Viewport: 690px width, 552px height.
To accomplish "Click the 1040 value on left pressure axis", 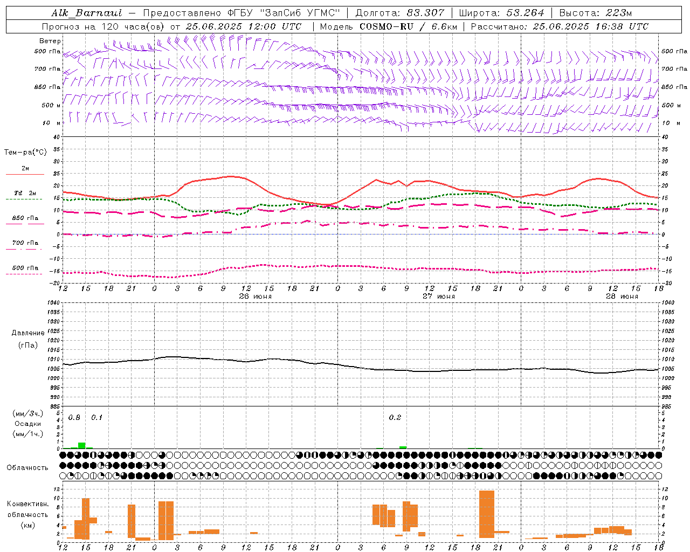I will [53, 302].
